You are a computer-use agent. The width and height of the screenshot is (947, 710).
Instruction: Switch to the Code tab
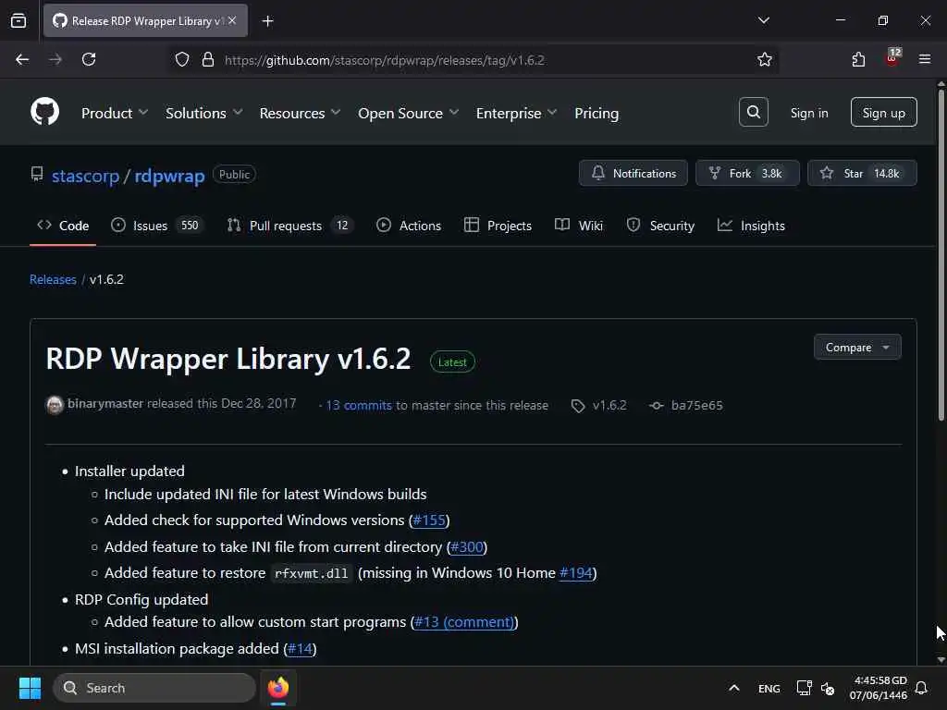[63, 226]
